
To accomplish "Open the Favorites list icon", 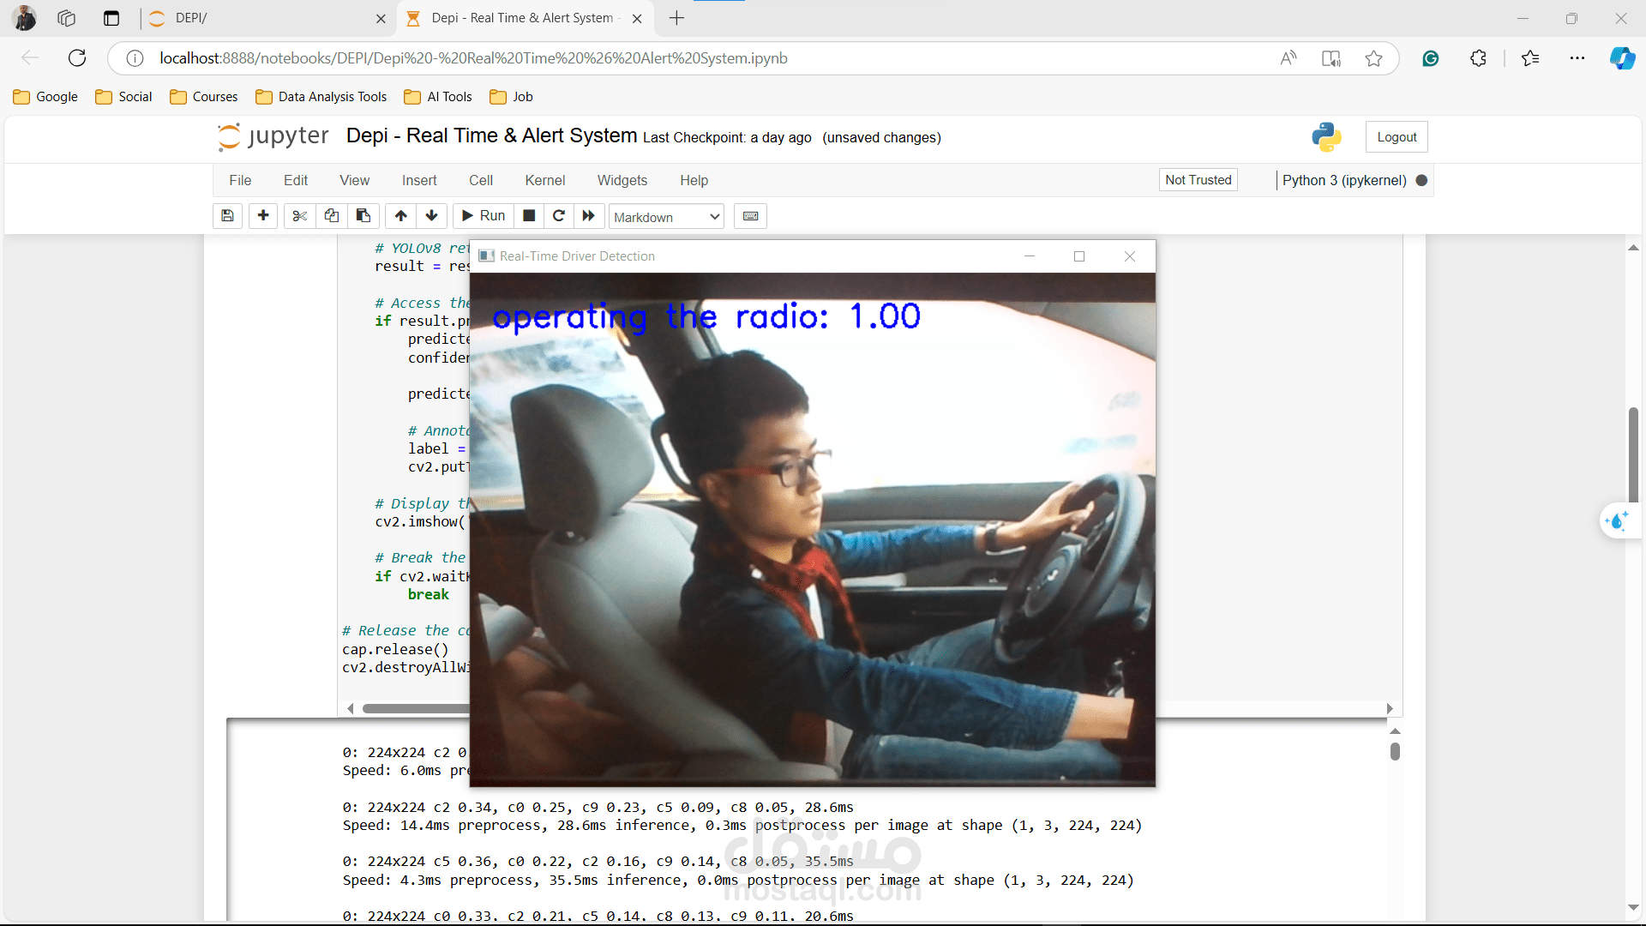I will (x=1530, y=58).
